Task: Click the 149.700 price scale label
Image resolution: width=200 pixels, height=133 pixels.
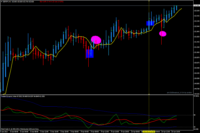Action: click(197, 89)
